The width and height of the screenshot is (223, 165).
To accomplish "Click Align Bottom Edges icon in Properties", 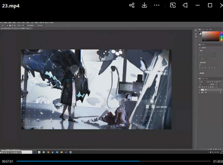I will 215,68.
